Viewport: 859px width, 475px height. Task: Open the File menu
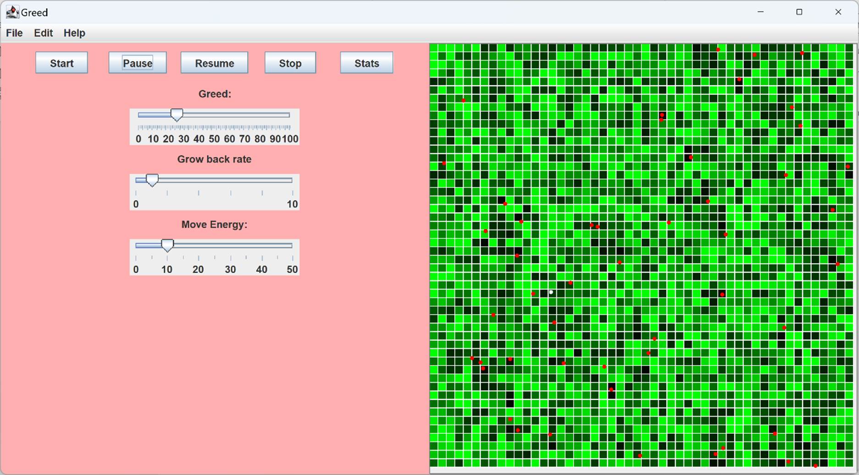point(14,33)
